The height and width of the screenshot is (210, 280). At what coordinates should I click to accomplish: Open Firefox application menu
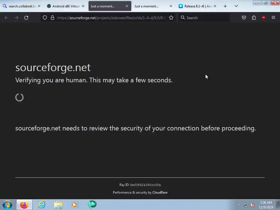point(273,17)
